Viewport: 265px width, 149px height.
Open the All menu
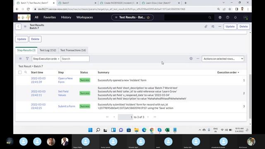pyautogui.click(x=36, y=17)
